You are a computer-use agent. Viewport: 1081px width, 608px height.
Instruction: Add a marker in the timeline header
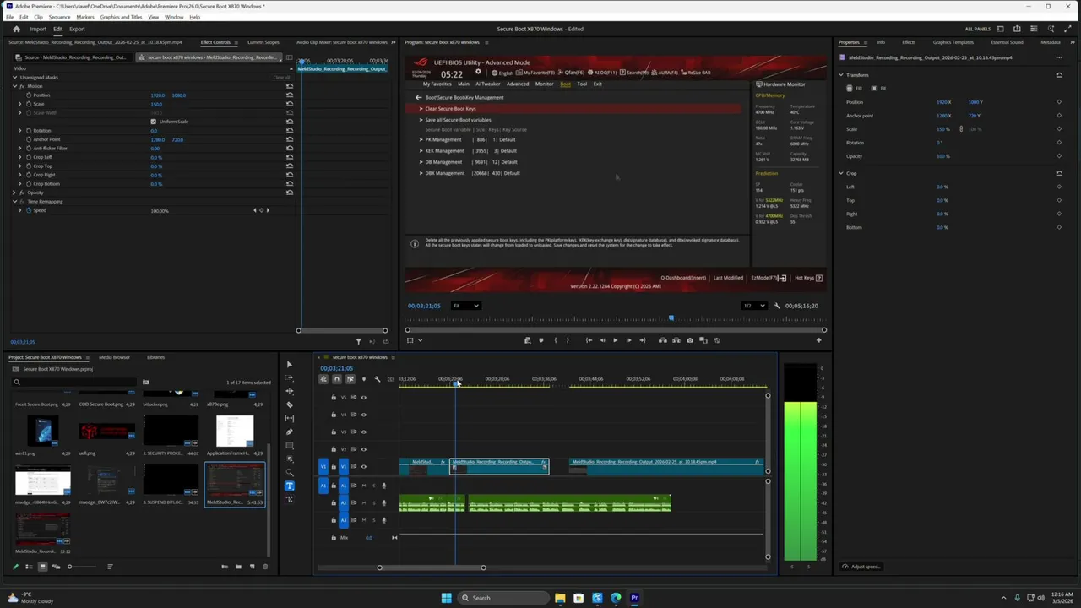click(364, 379)
